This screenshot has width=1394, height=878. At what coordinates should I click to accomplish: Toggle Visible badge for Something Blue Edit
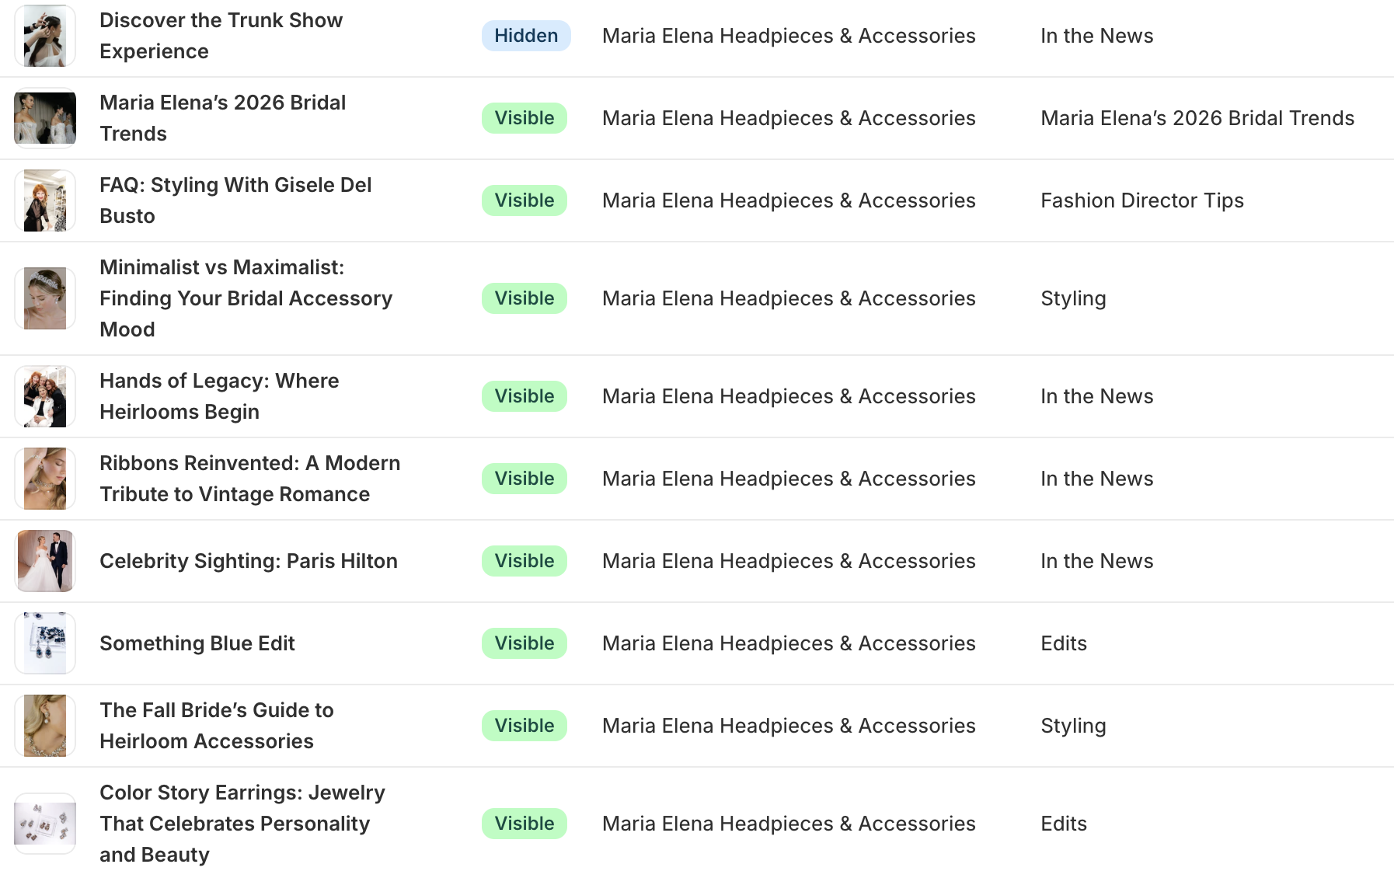pos(524,643)
